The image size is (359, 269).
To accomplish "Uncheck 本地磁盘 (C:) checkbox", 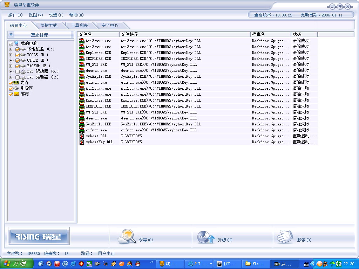I will 18,49.
